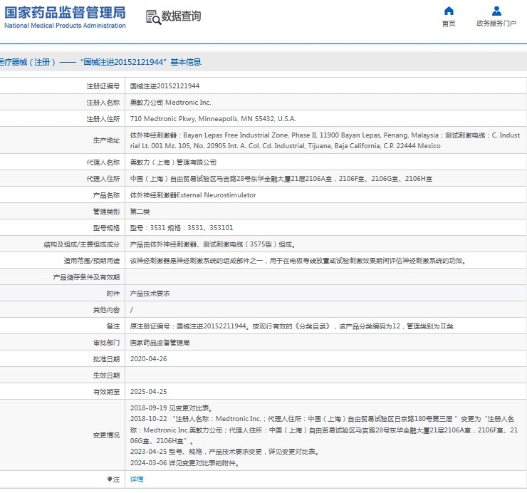Select model spec 型号：3531 规格：3531、353101

pyautogui.click(x=182, y=228)
